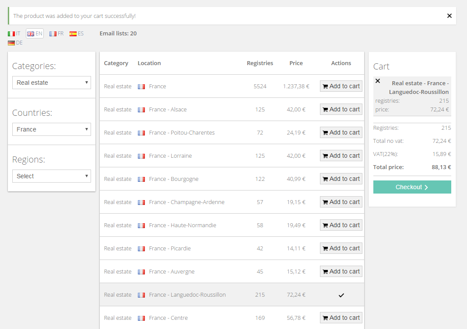Click the Category column header
Screen dimensions: 467x329
116,63
